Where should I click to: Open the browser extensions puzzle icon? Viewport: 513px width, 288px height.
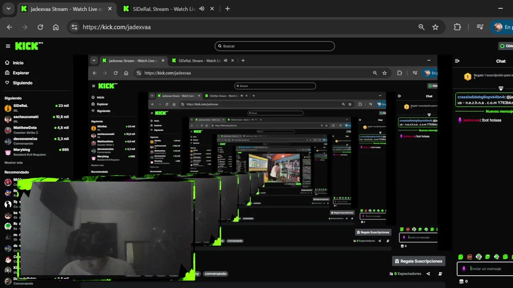(x=457, y=27)
